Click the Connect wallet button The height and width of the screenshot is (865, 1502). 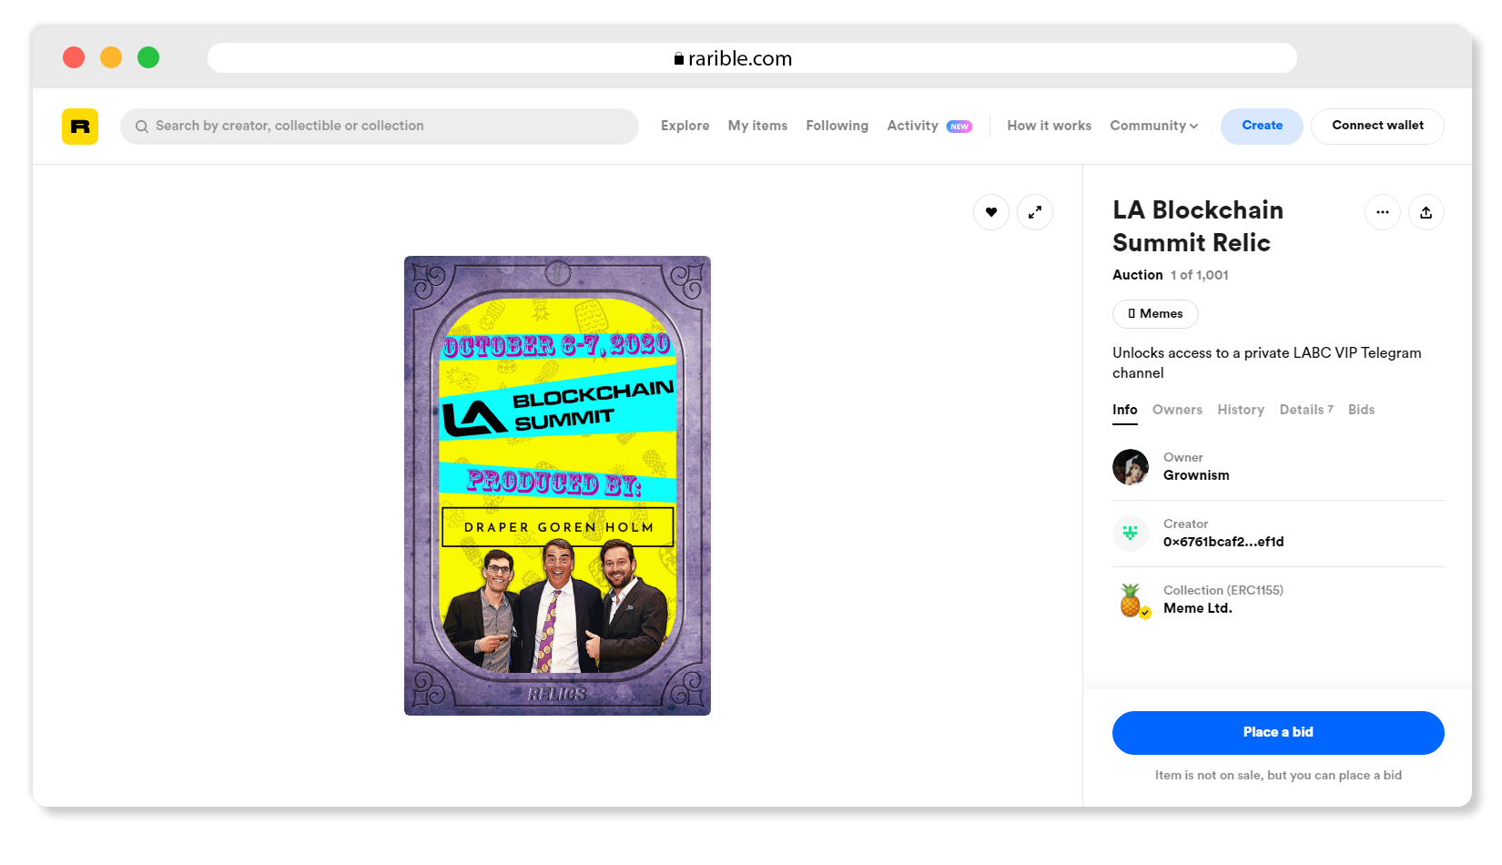click(1377, 126)
